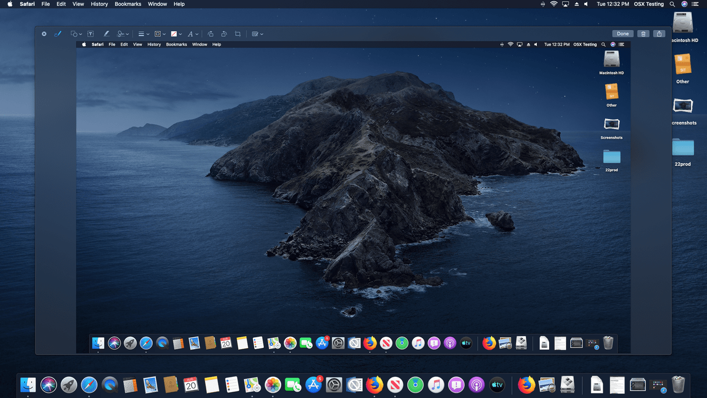707x398 pixels.
Task: Toggle the Spotlight search in the menu bar
Action: (x=672, y=4)
